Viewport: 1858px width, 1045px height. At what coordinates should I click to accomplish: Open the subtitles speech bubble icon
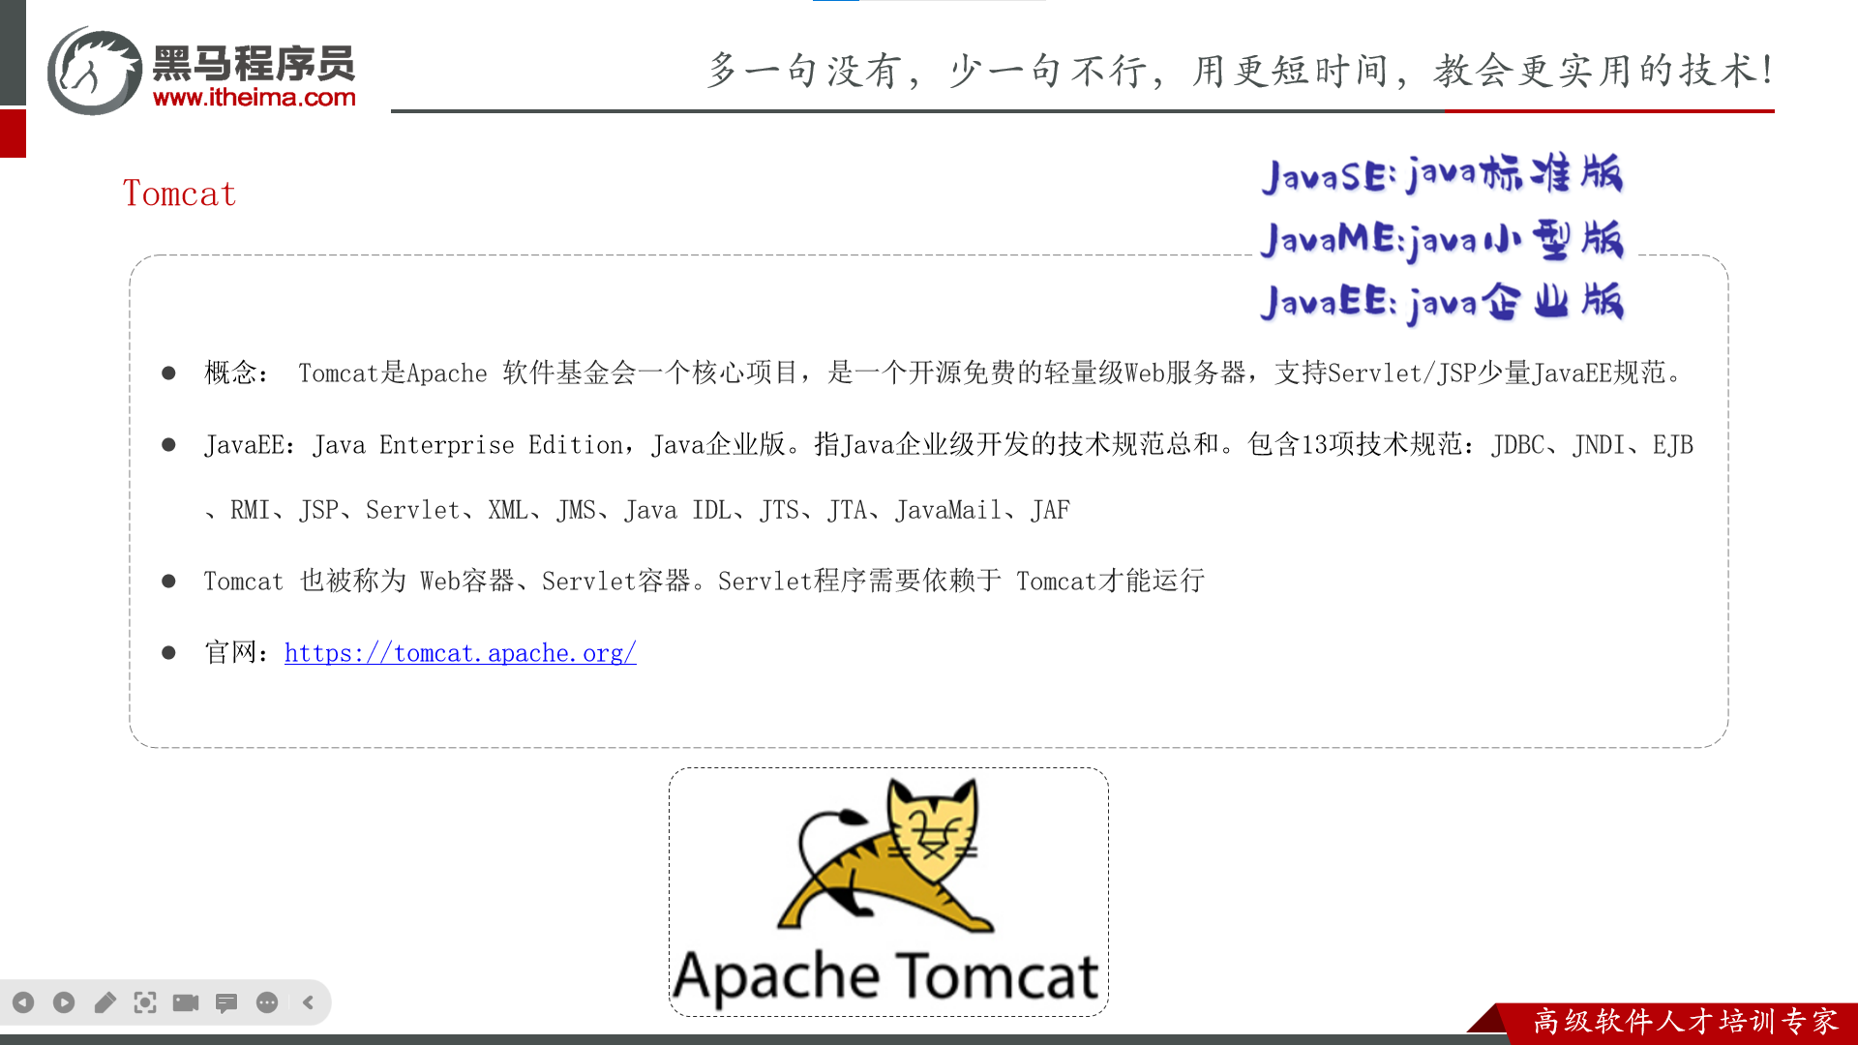click(226, 1003)
